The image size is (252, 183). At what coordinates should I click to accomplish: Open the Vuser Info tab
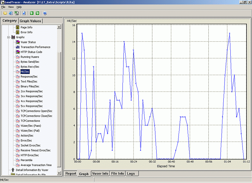[100, 174]
